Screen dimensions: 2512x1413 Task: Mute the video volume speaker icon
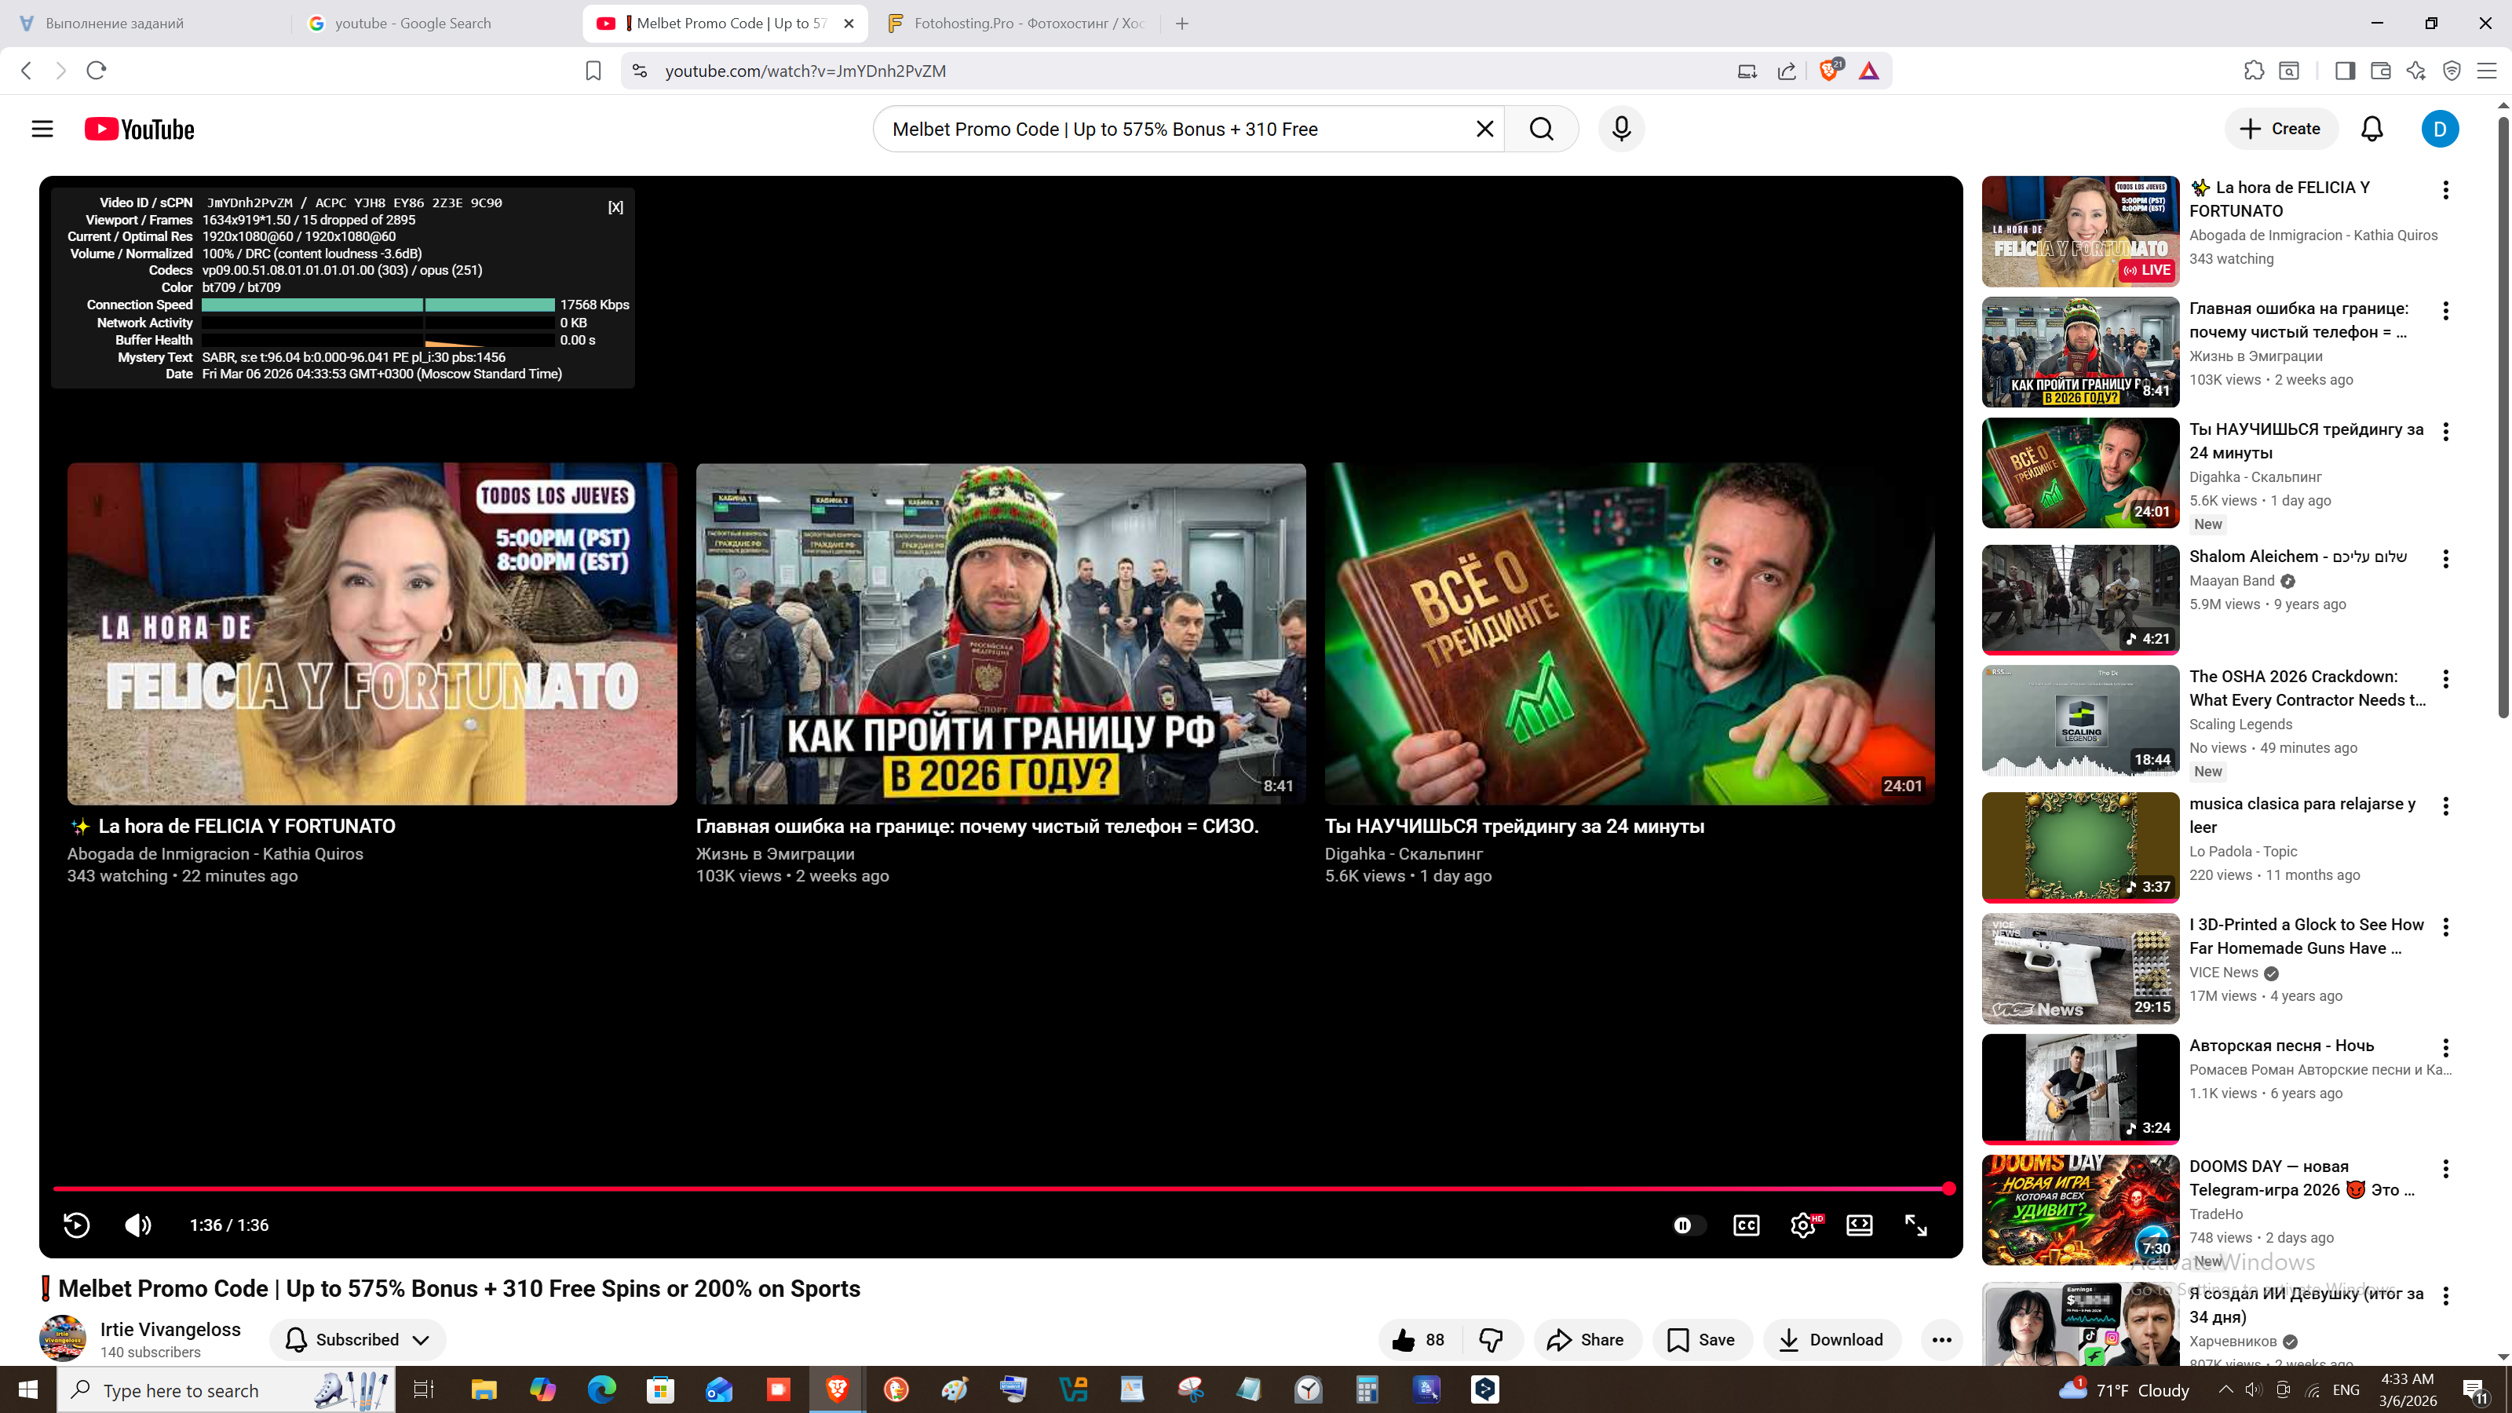137,1225
